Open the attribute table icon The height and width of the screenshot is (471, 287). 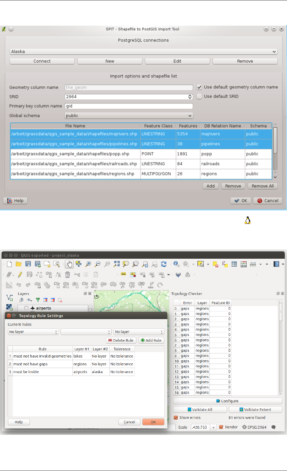[x=234, y=264]
